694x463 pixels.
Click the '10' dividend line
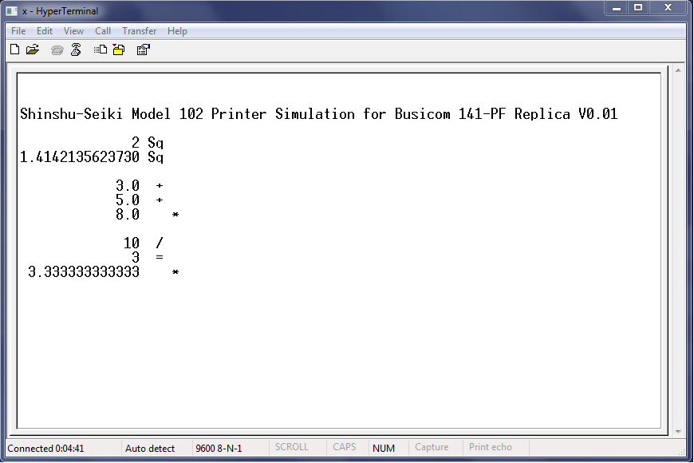tap(132, 243)
